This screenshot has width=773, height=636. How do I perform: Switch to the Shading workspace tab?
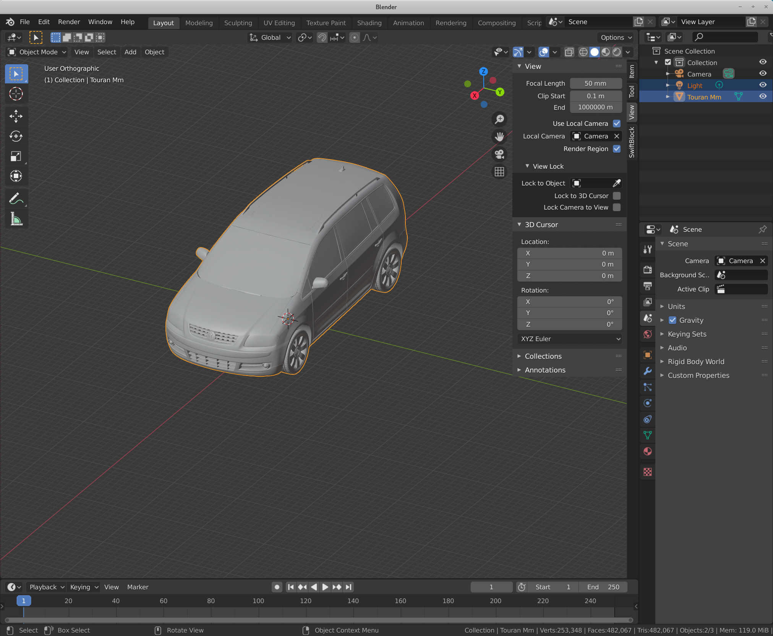[369, 23]
